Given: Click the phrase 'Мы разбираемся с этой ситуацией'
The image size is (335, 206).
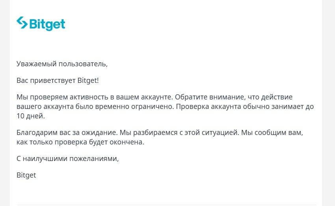Looking at the screenshot, I should point(179,133).
